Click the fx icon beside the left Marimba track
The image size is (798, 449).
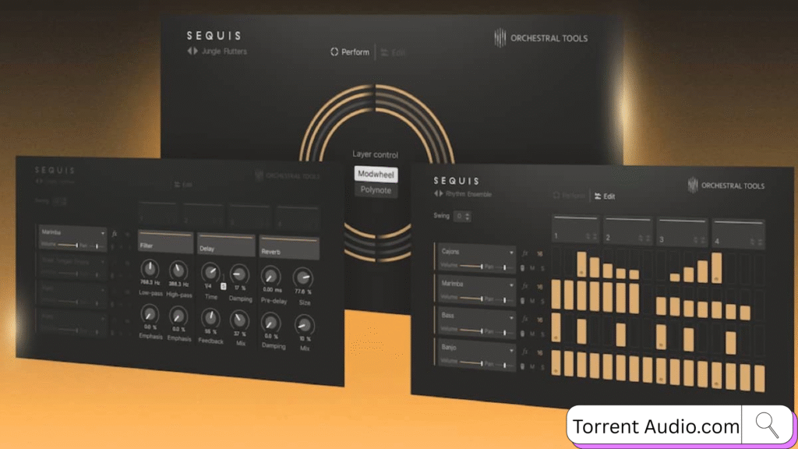point(115,232)
